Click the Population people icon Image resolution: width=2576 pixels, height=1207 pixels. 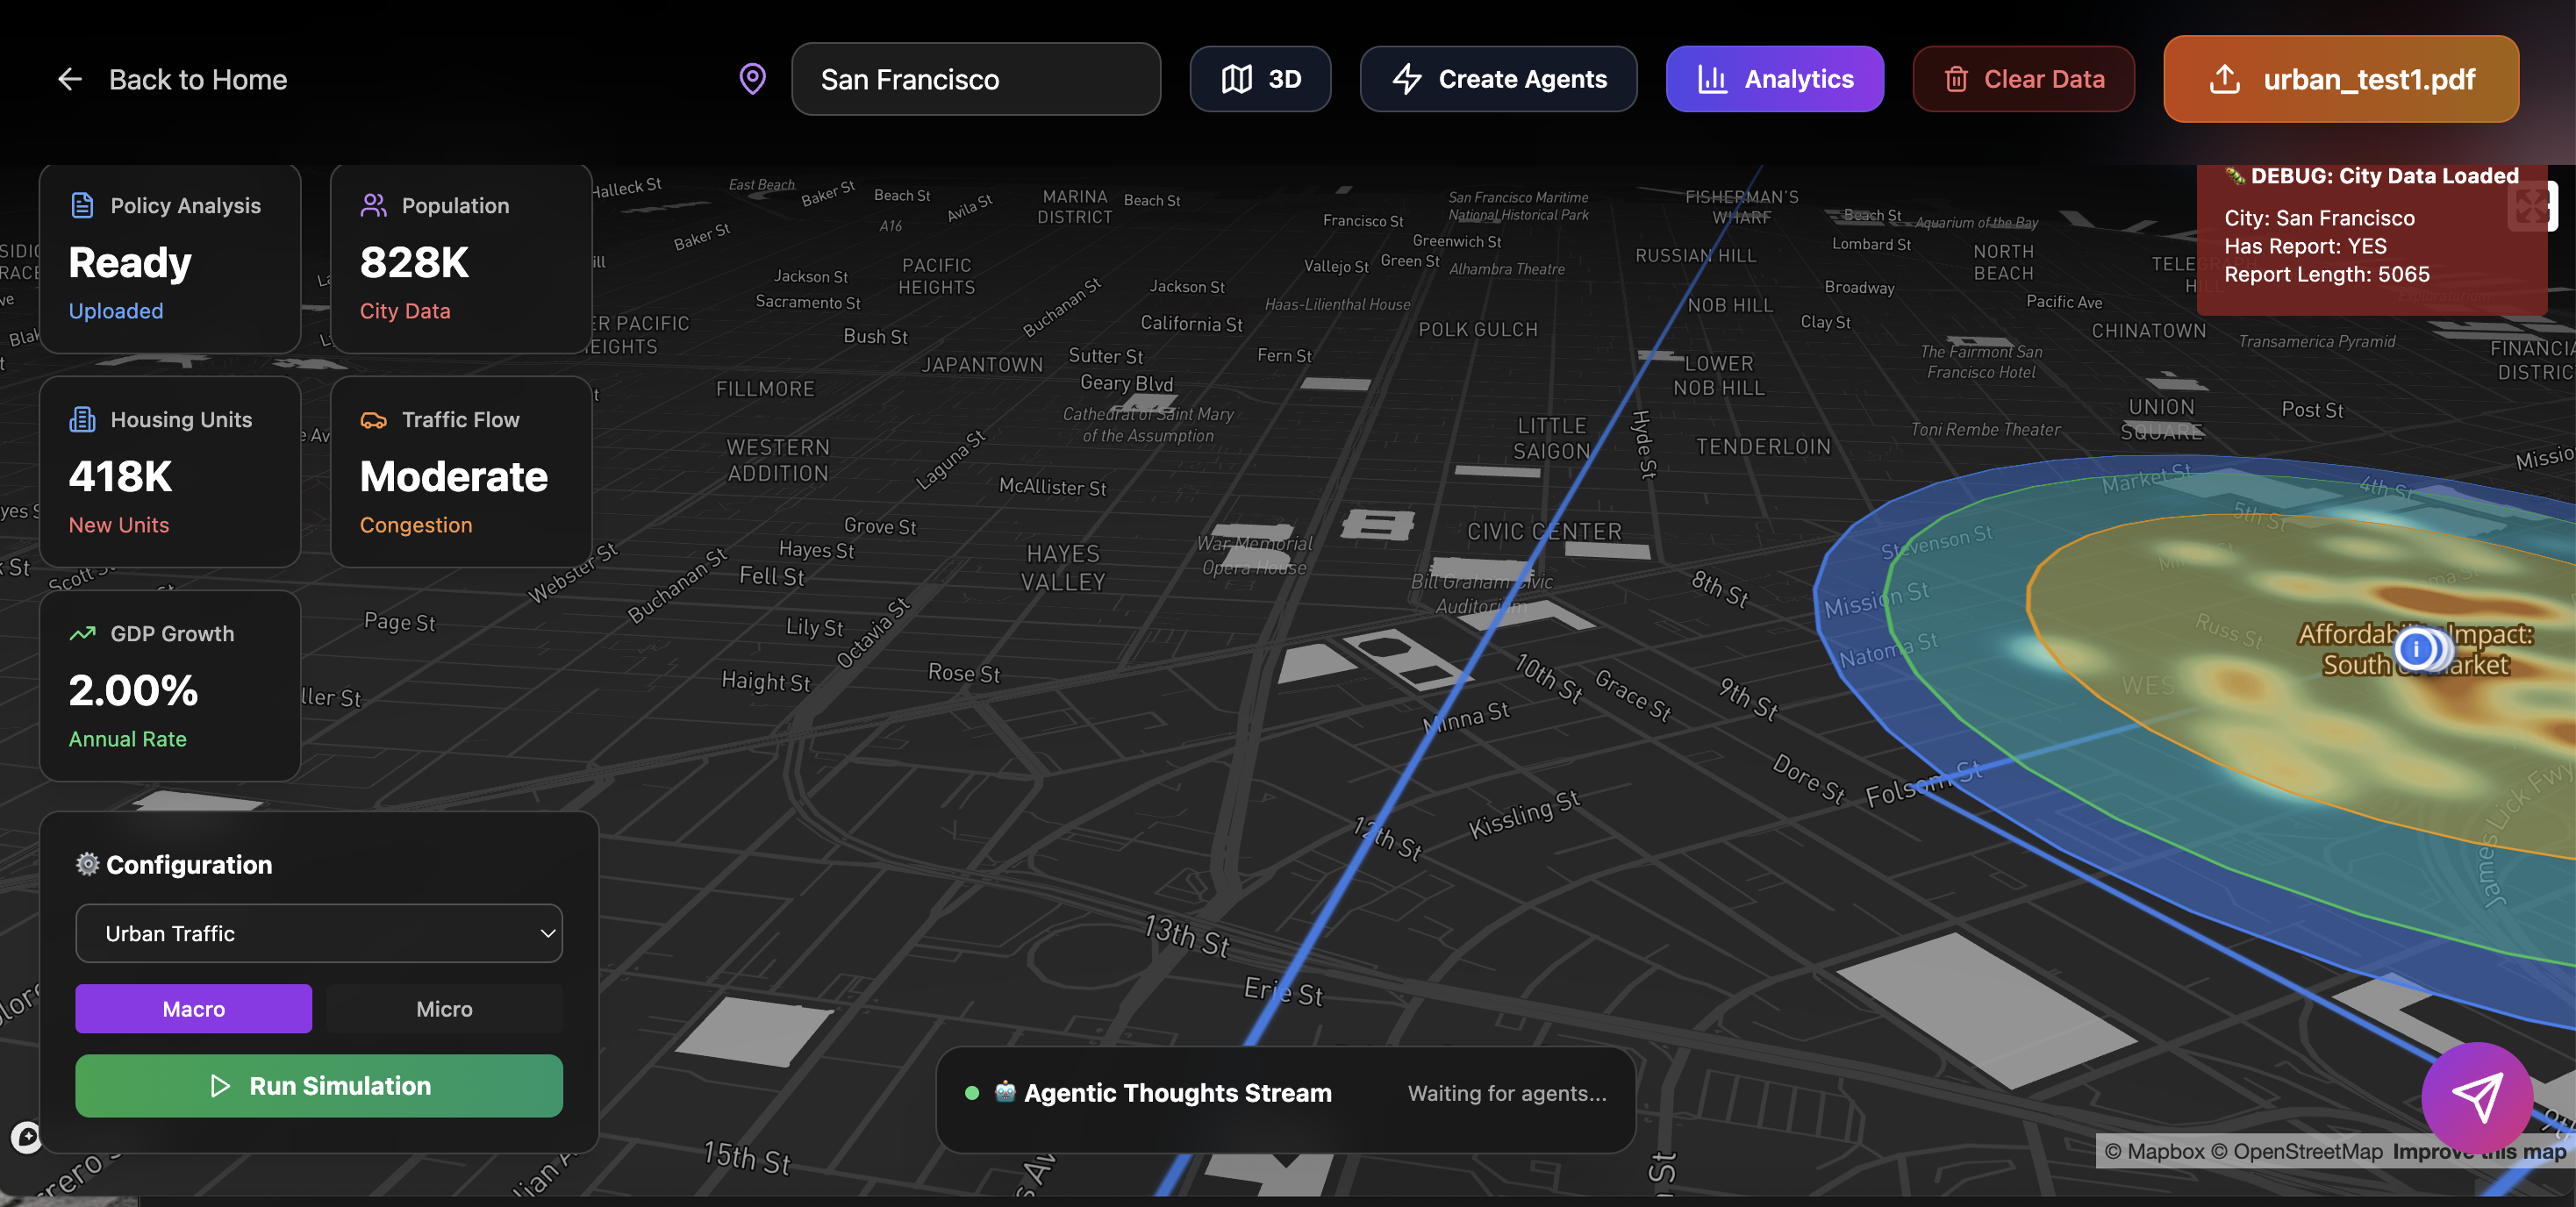coord(374,206)
